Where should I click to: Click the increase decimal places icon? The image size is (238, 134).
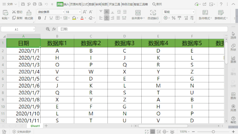pyautogui.click(x=186, y=18)
